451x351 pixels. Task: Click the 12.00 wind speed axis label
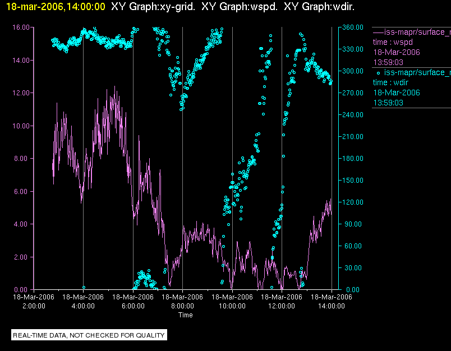[21, 93]
